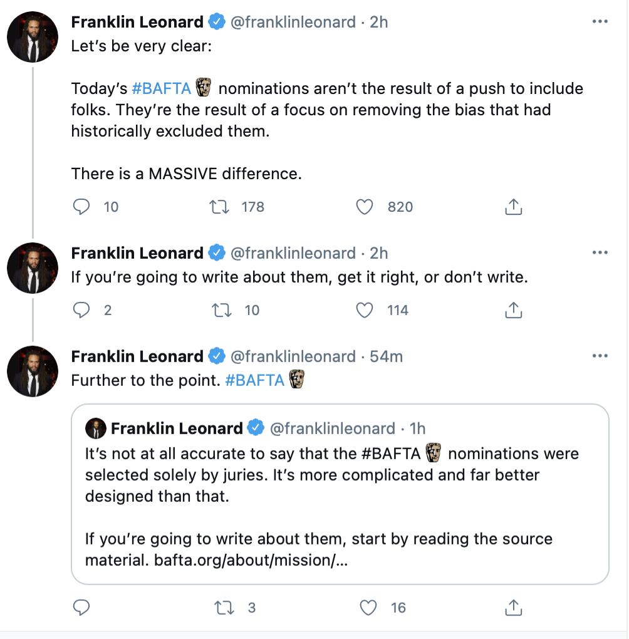This screenshot has width=629, height=639.
Task: Reply to the 'Further to the point' tweet
Action: coord(82,607)
